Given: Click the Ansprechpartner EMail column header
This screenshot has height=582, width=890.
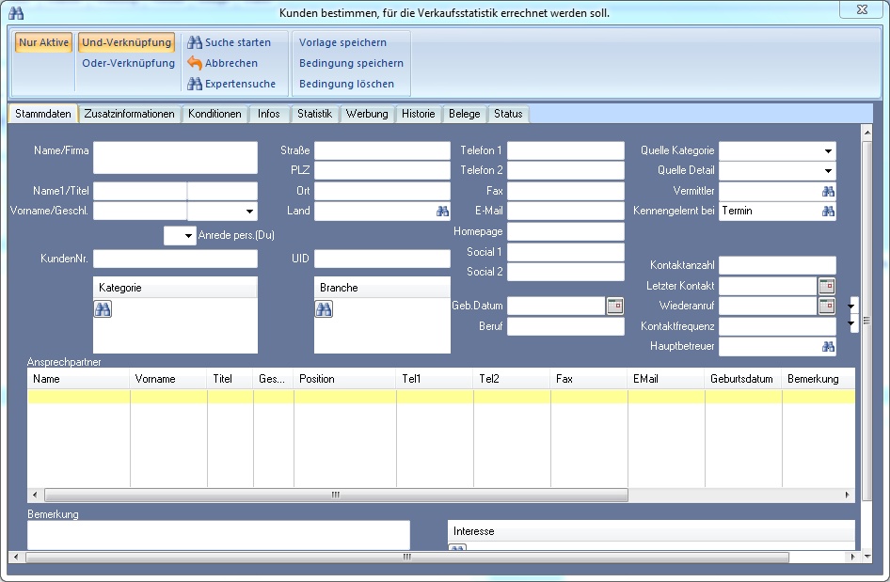Looking at the screenshot, I should (x=666, y=379).
